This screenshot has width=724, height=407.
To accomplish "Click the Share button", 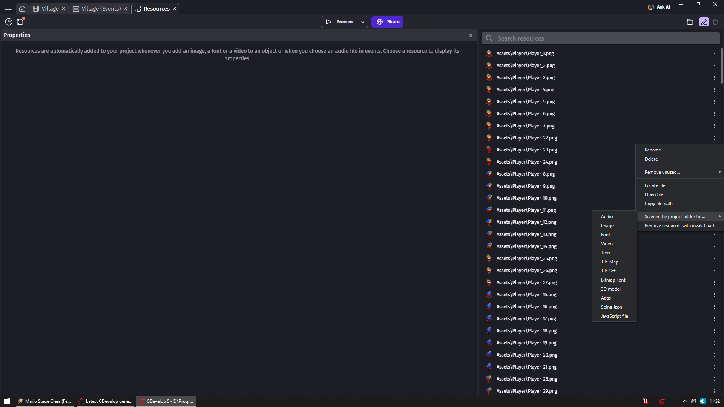I will pyautogui.click(x=387, y=21).
